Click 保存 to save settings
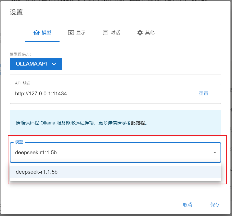The height and width of the screenshot is (216, 232). coord(215,205)
